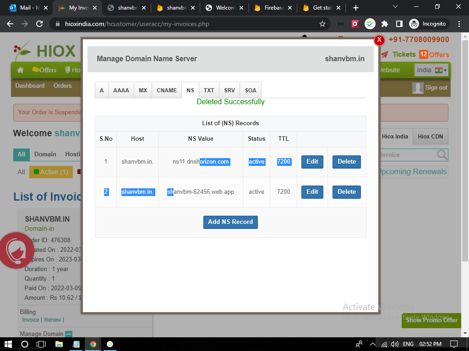The height and width of the screenshot is (351, 469).
Task: Open a new browser tab
Action: click(356, 8)
